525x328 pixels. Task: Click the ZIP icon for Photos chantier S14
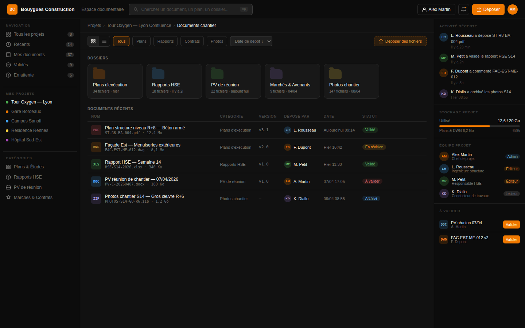tap(96, 199)
